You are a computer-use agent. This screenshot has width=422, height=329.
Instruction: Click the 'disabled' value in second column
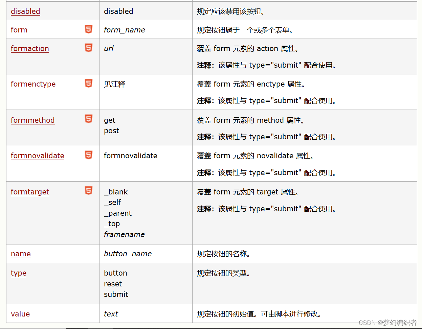click(118, 11)
